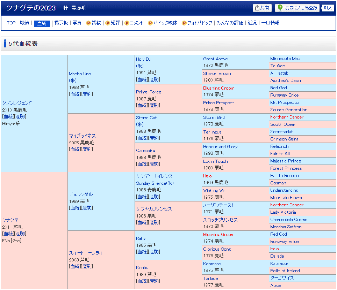The width and height of the screenshot is (337, 290).
Task: Click Kenmare link
Action: click(x=212, y=264)
